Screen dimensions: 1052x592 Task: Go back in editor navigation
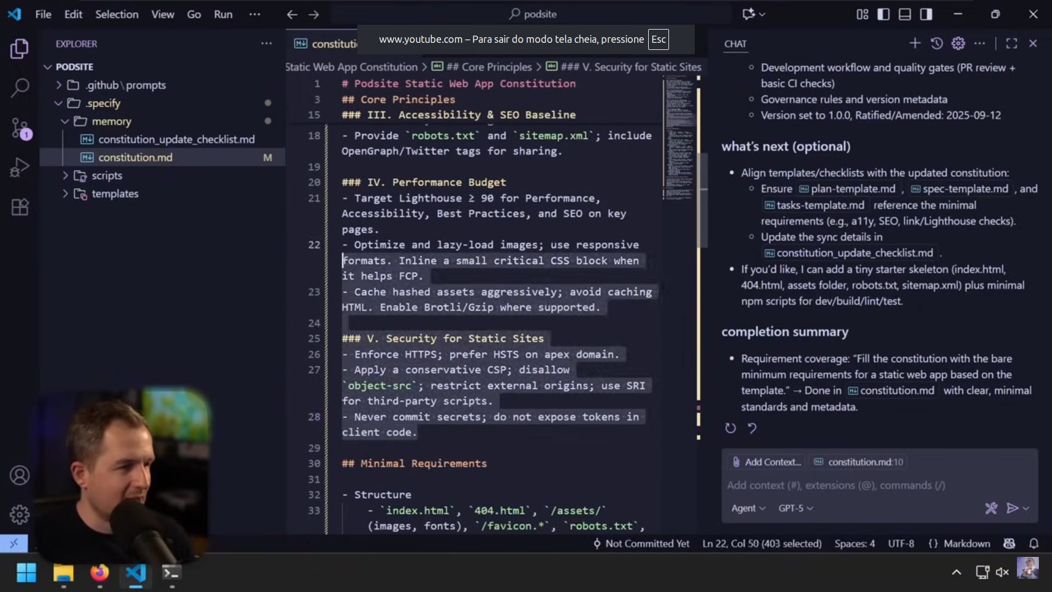coord(292,14)
